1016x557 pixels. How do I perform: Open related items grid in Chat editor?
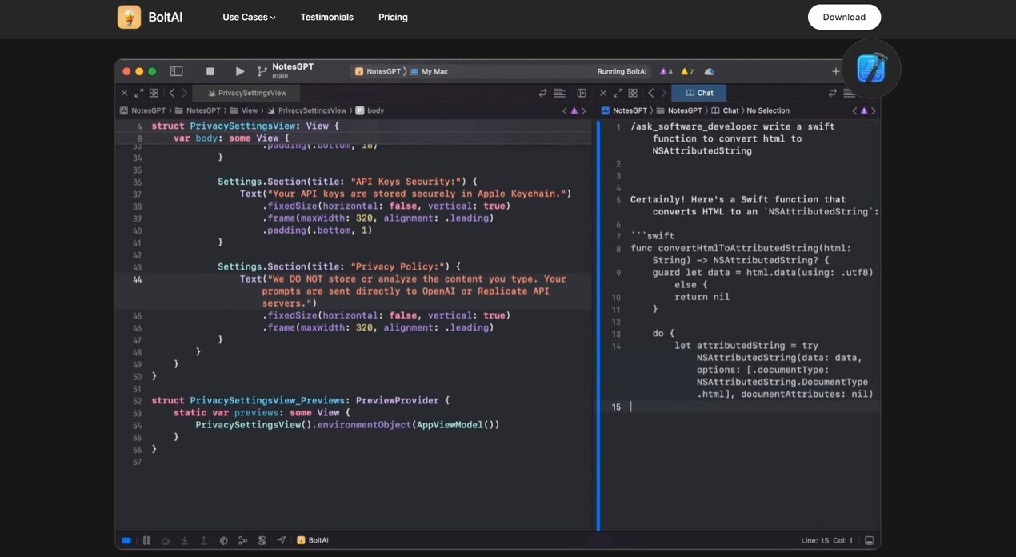pyautogui.click(x=633, y=93)
